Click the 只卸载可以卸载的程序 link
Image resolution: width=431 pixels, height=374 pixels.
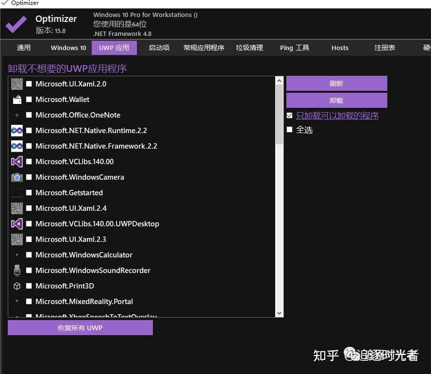pos(337,116)
